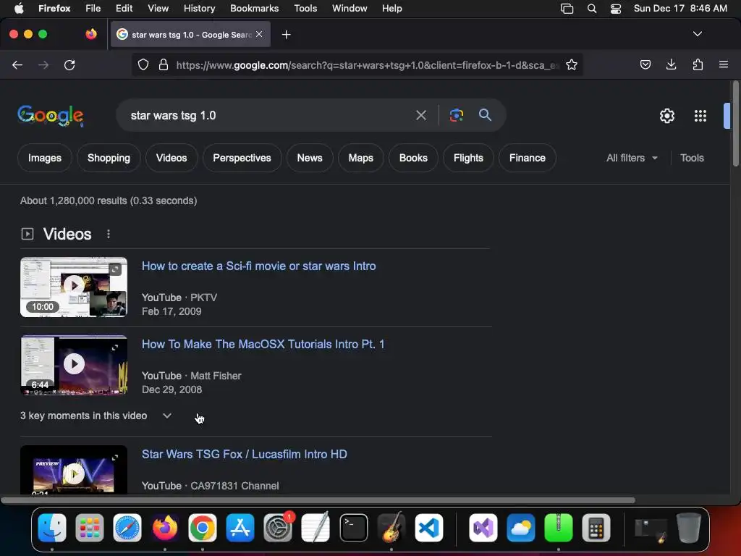The height and width of the screenshot is (556, 741).
Task: Switch to Finance results
Action: click(x=528, y=158)
